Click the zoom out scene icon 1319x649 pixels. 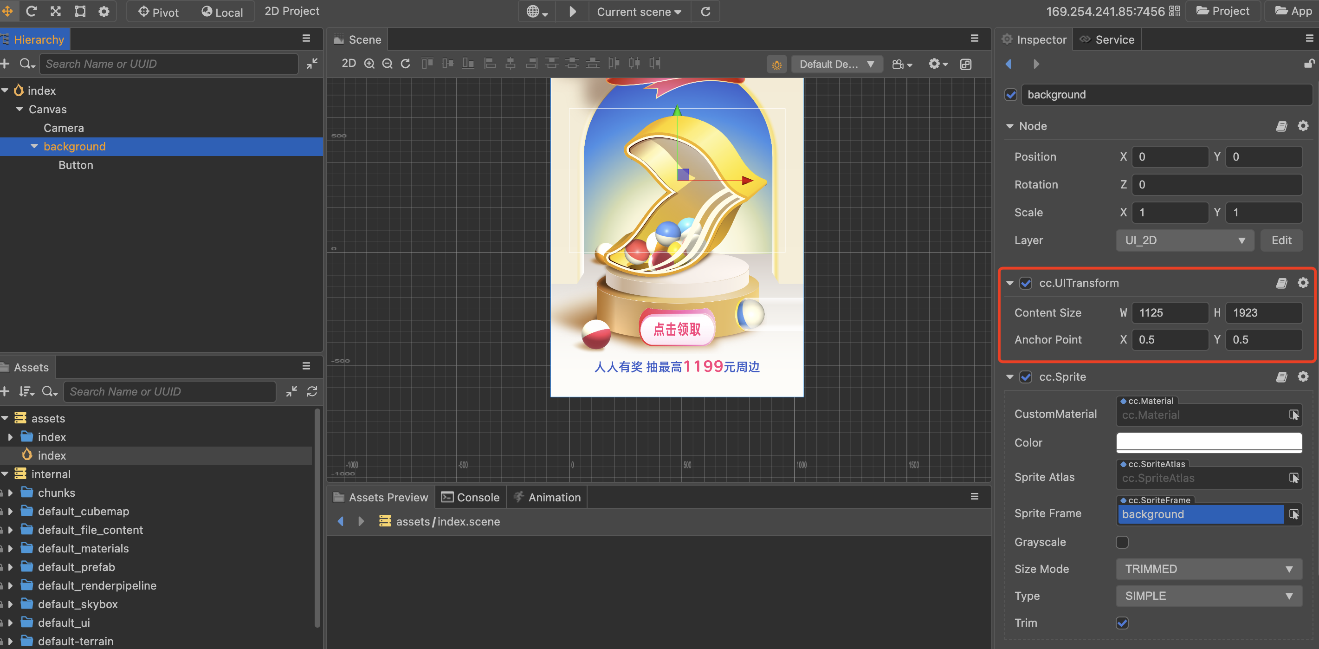click(x=387, y=64)
